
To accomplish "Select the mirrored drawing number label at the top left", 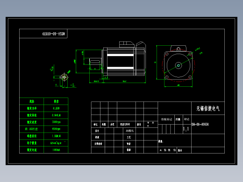I will 54,34.
